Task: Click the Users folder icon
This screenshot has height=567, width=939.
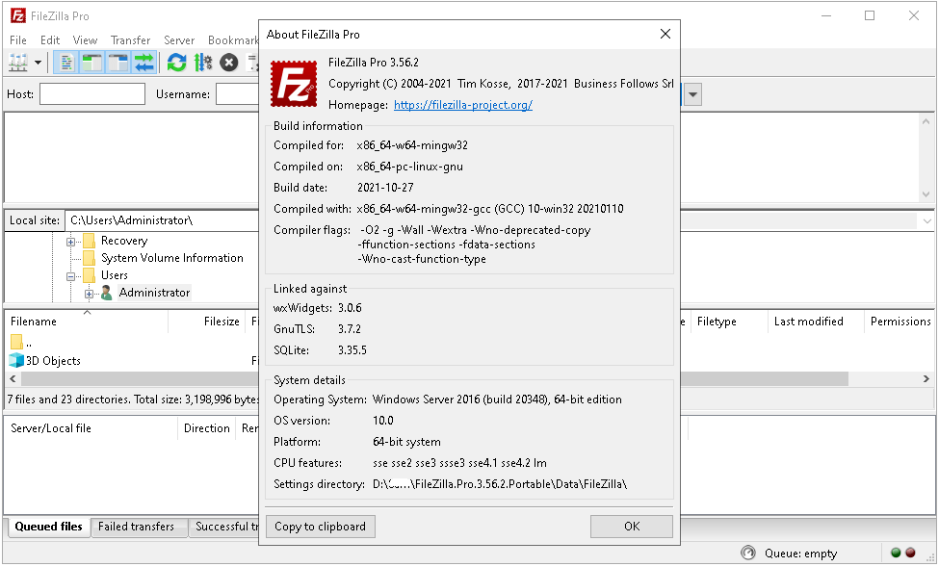Action: pyautogui.click(x=90, y=275)
